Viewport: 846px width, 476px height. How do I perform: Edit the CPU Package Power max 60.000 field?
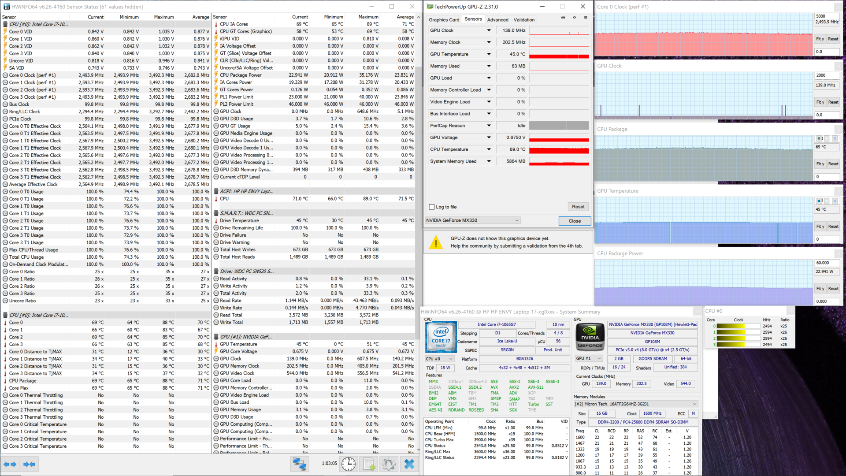(827, 263)
